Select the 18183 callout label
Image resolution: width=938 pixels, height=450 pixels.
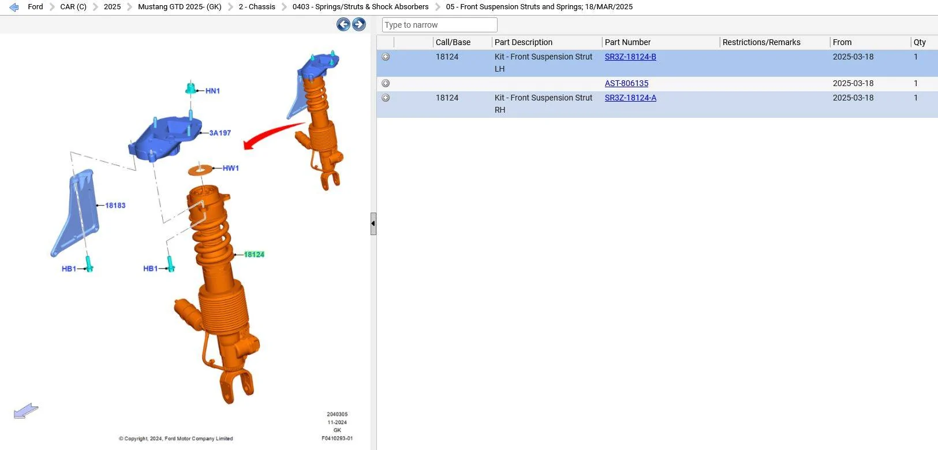(115, 205)
